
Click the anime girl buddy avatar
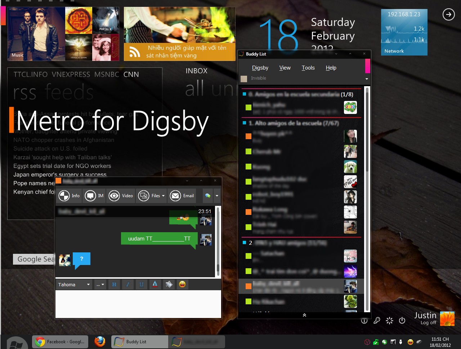tap(350, 197)
